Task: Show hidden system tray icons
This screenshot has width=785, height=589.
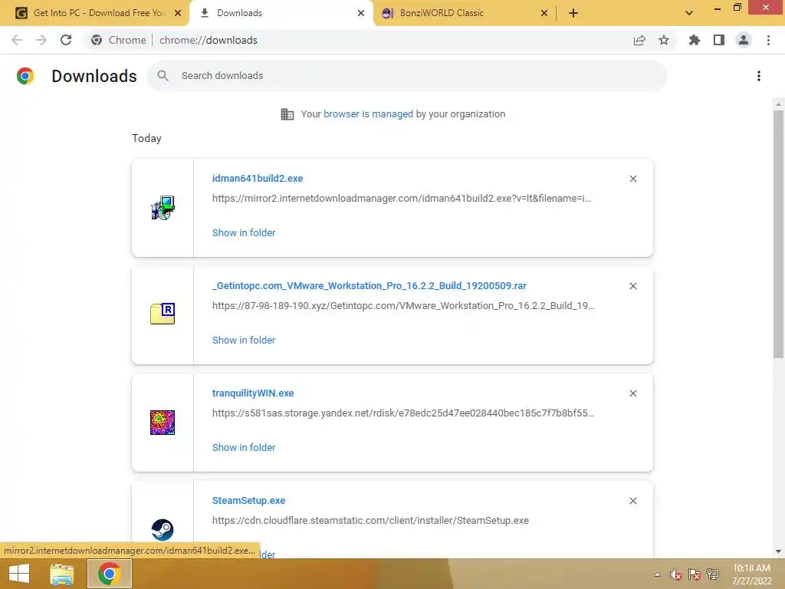Action: point(657,574)
